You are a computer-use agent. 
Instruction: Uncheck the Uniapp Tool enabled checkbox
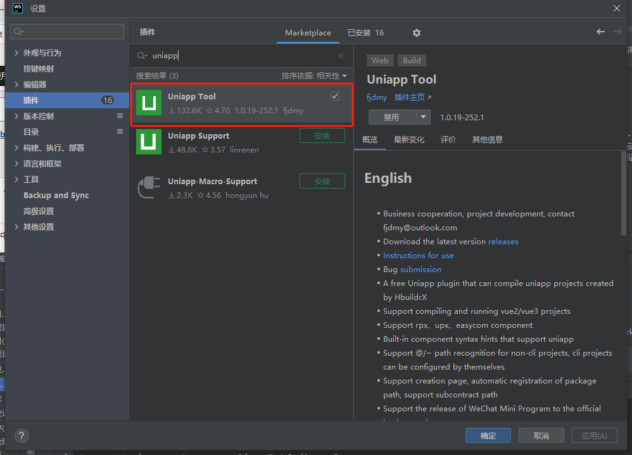[x=335, y=96]
